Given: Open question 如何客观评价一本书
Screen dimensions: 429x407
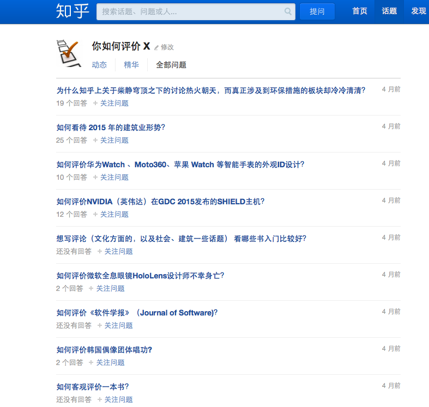Looking at the screenshot, I should point(93,387).
